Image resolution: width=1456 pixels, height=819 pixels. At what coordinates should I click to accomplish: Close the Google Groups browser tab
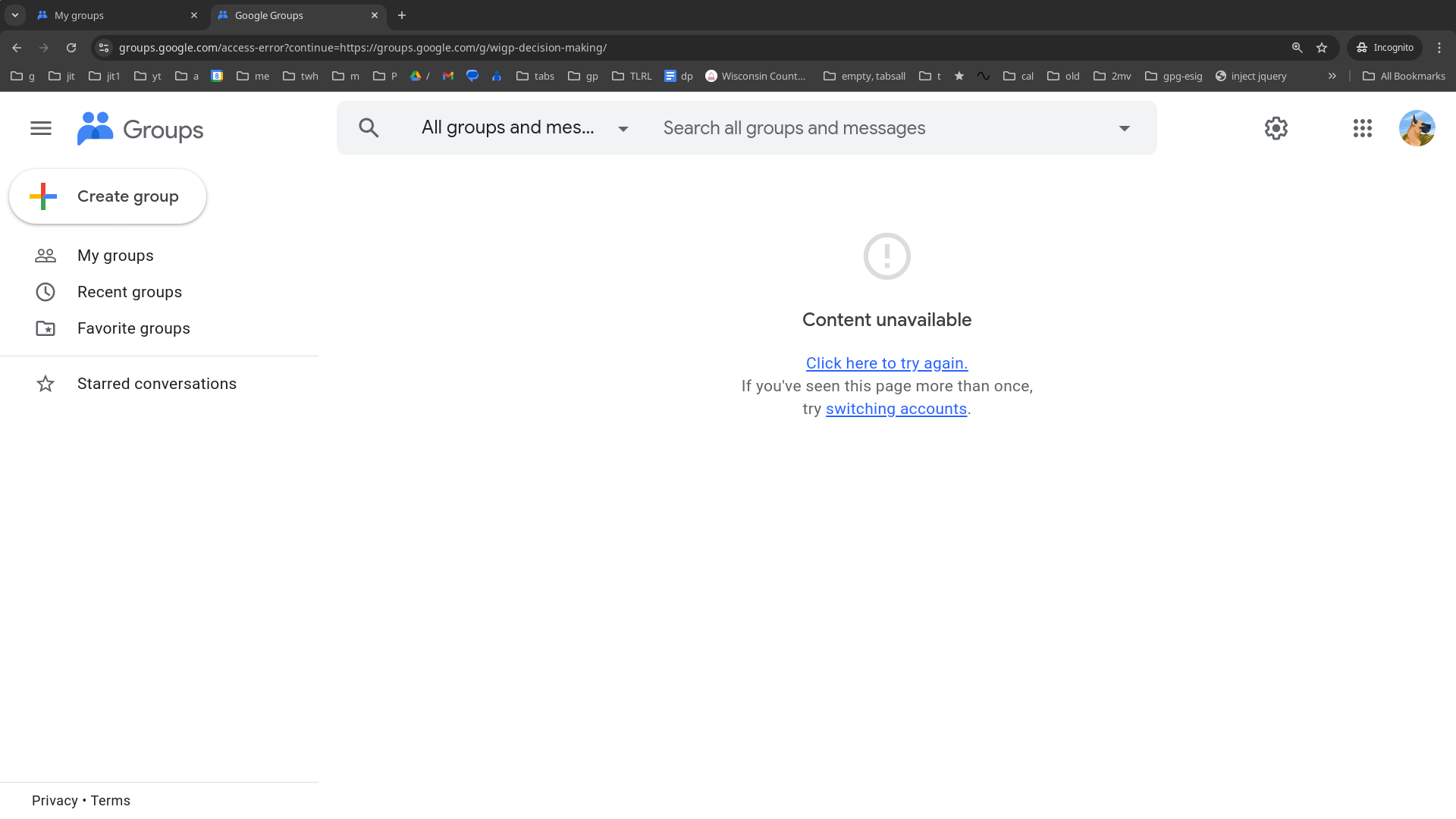click(x=375, y=15)
